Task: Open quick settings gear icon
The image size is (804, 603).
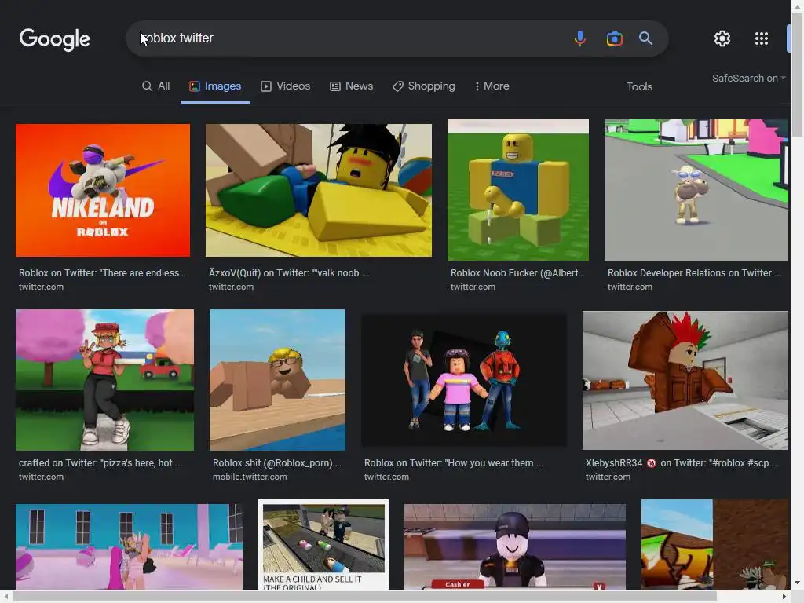Action: point(722,38)
